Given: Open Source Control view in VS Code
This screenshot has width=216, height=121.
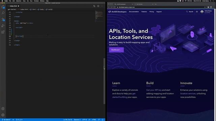Looking at the screenshot, I should pos(3,19).
